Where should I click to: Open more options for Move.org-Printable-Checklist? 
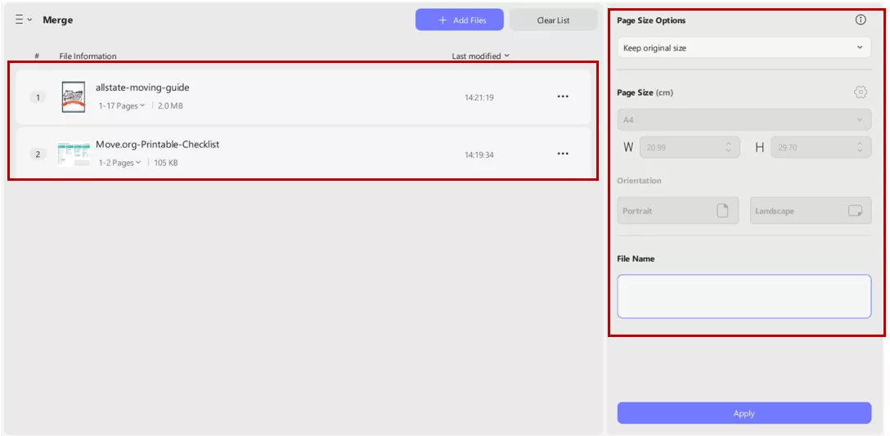tap(563, 154)
